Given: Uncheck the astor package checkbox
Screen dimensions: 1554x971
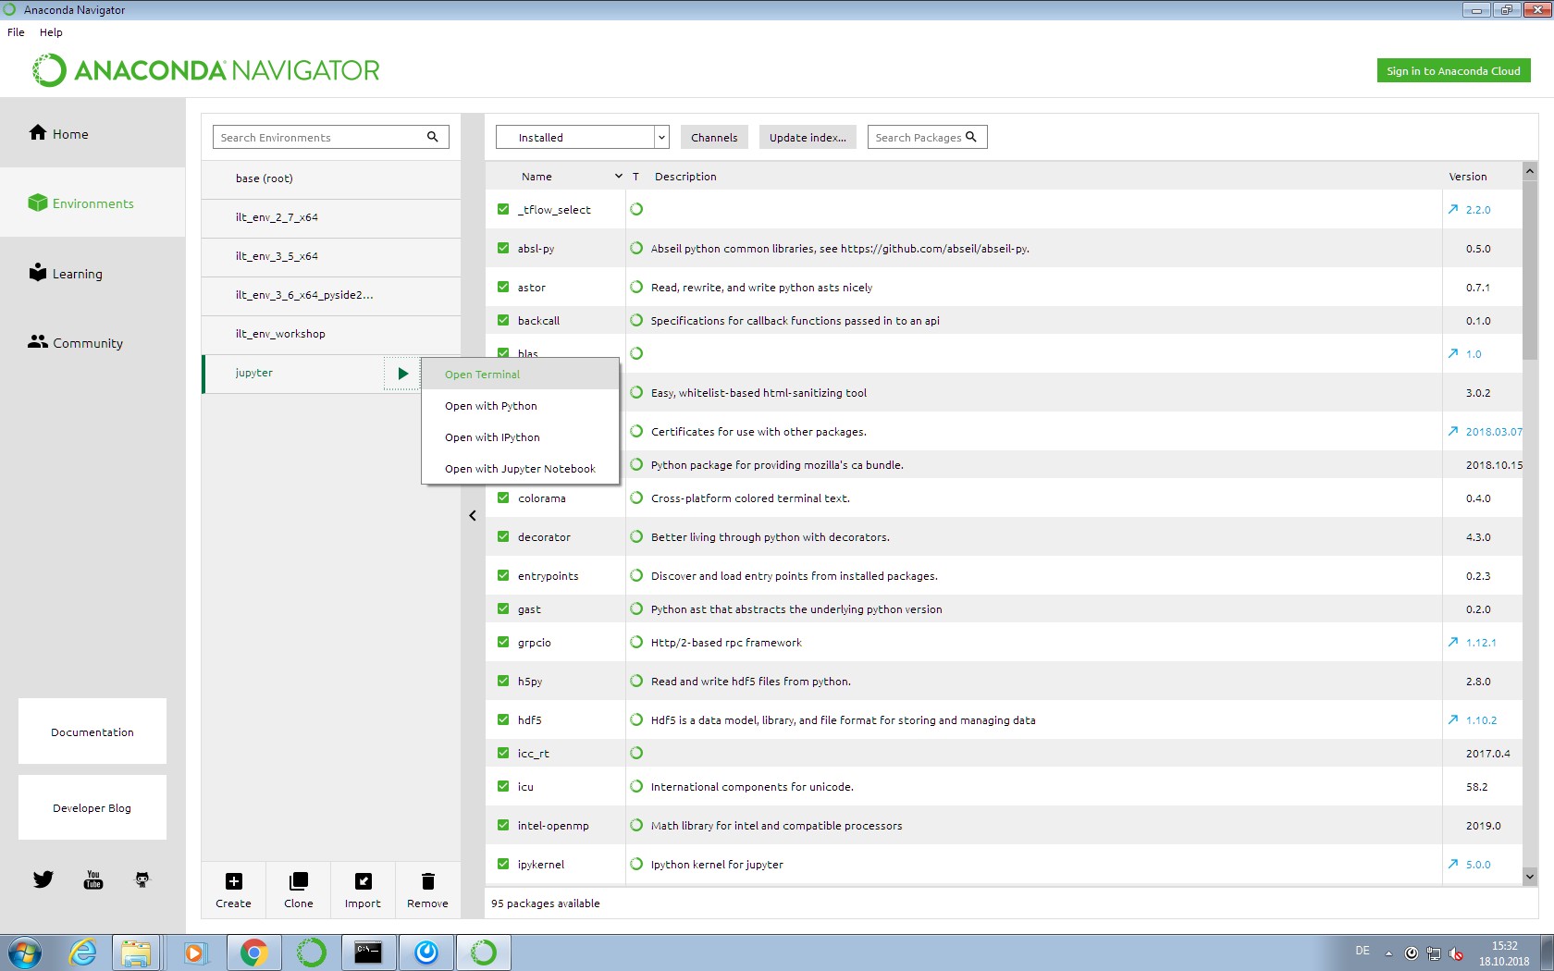Looking at the screenshot, I should [503, 287].
